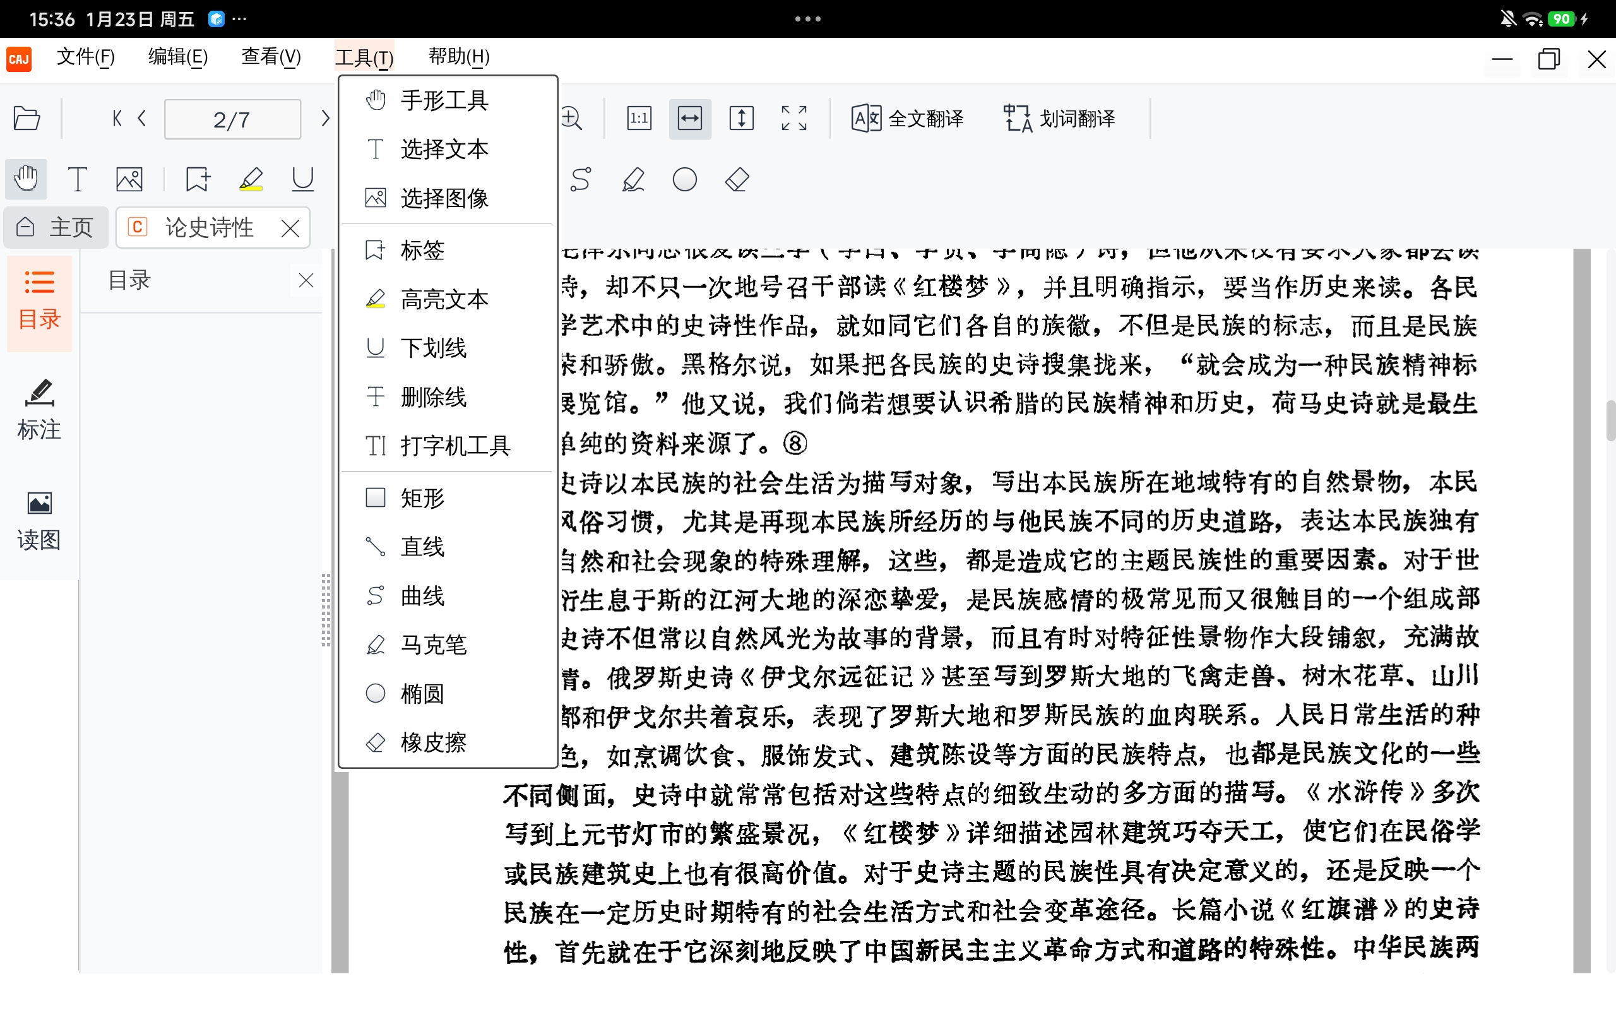Toggle fit-to-height view mode
Screen dimensions: 1616x1010
coord(741,119)
